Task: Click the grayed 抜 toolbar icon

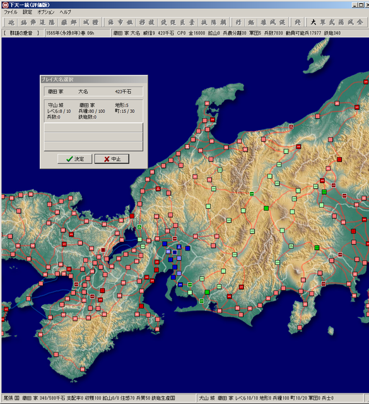Action: point(204,23)
